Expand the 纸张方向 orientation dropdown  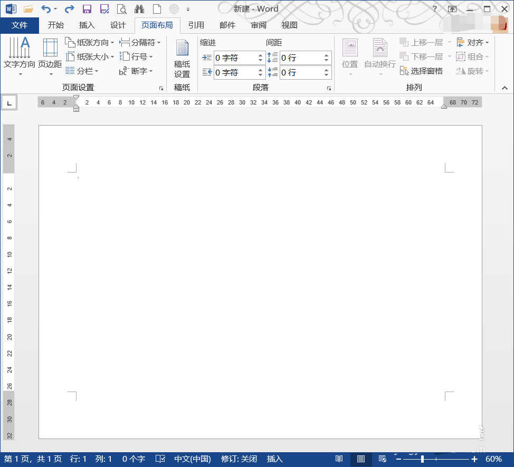pyautogui.click(x=90, y=42)
